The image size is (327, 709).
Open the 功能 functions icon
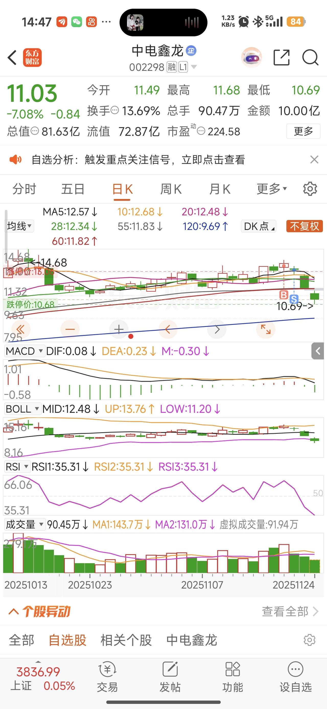click(233, 677)
